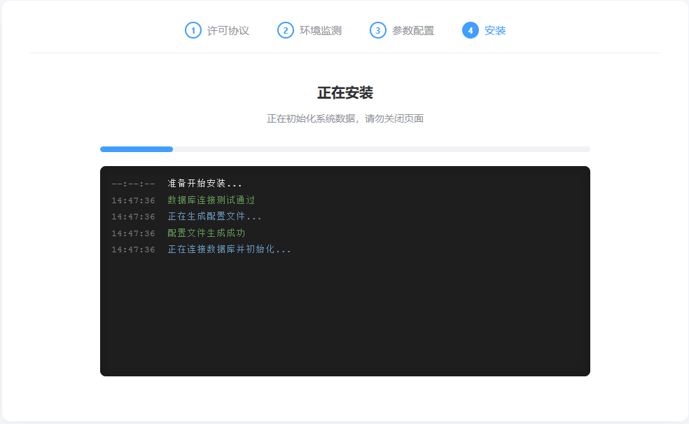
Task: Select the active 安装 step label
Action: pos(495,31)
